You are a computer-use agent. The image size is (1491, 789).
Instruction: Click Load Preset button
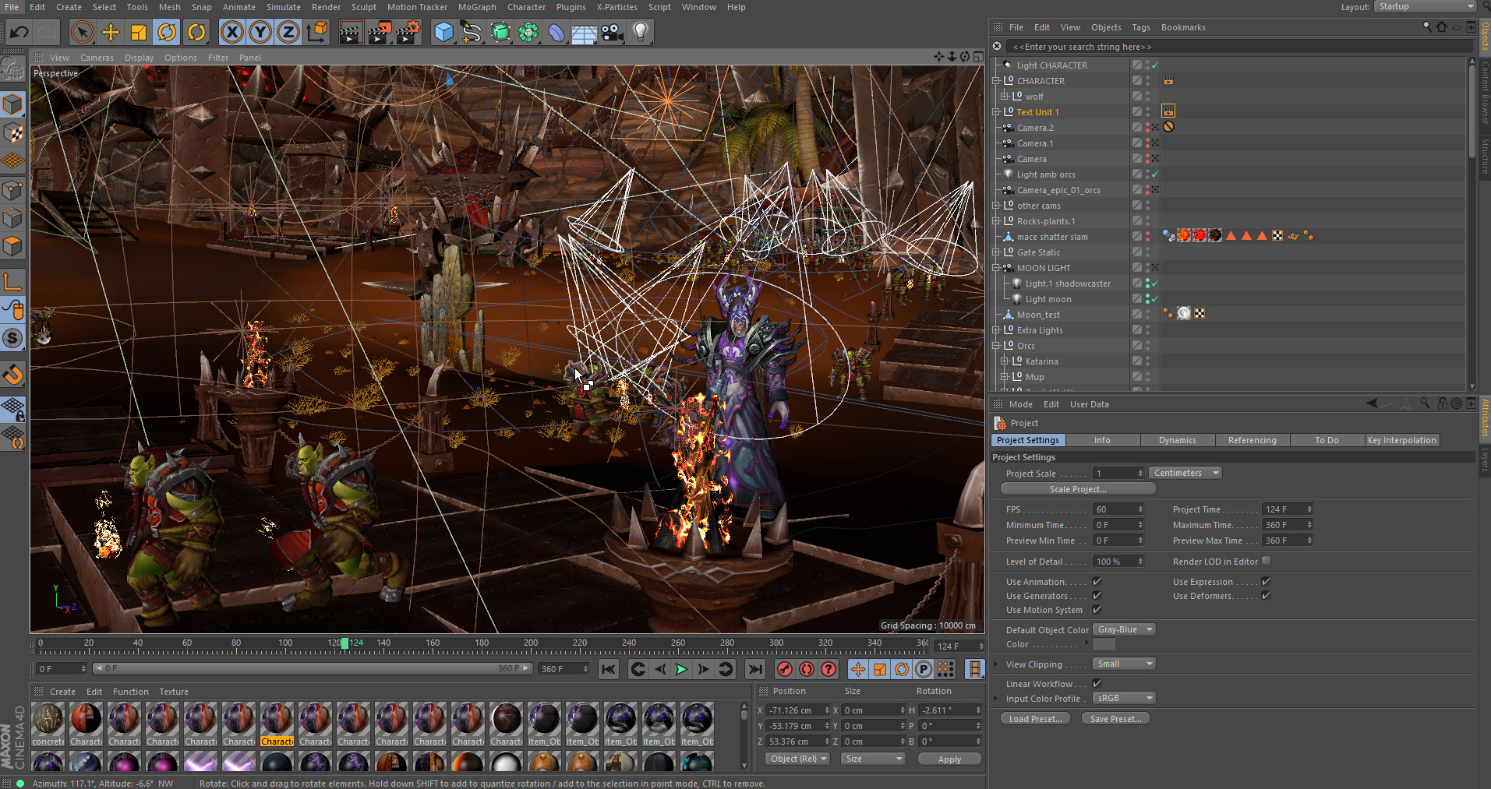[x=1035, y=719]
